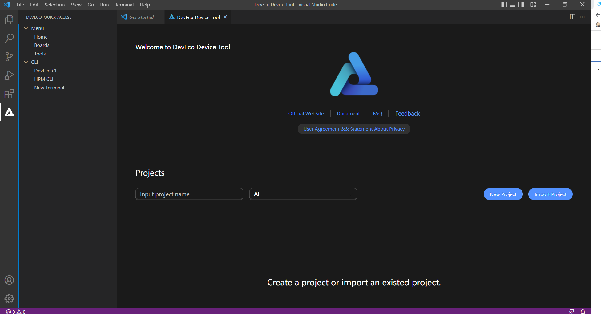This screenshot has height=314, width=601.
Task: Click the VS Code logo in title bar
Action: [x=7, y=5]
